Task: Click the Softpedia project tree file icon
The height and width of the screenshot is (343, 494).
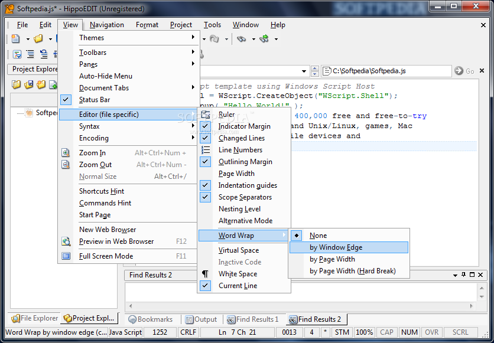Action: (29, 113)
